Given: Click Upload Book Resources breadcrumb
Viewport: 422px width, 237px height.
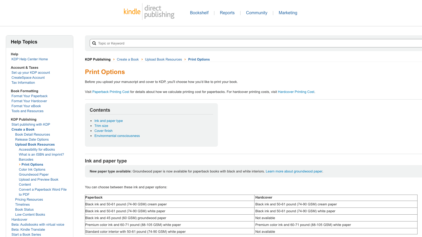Looking at the screenshot, I should [x=163, y=60].
